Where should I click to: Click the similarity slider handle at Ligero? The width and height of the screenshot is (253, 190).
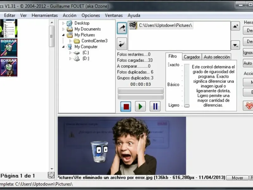tap(187, 106)
